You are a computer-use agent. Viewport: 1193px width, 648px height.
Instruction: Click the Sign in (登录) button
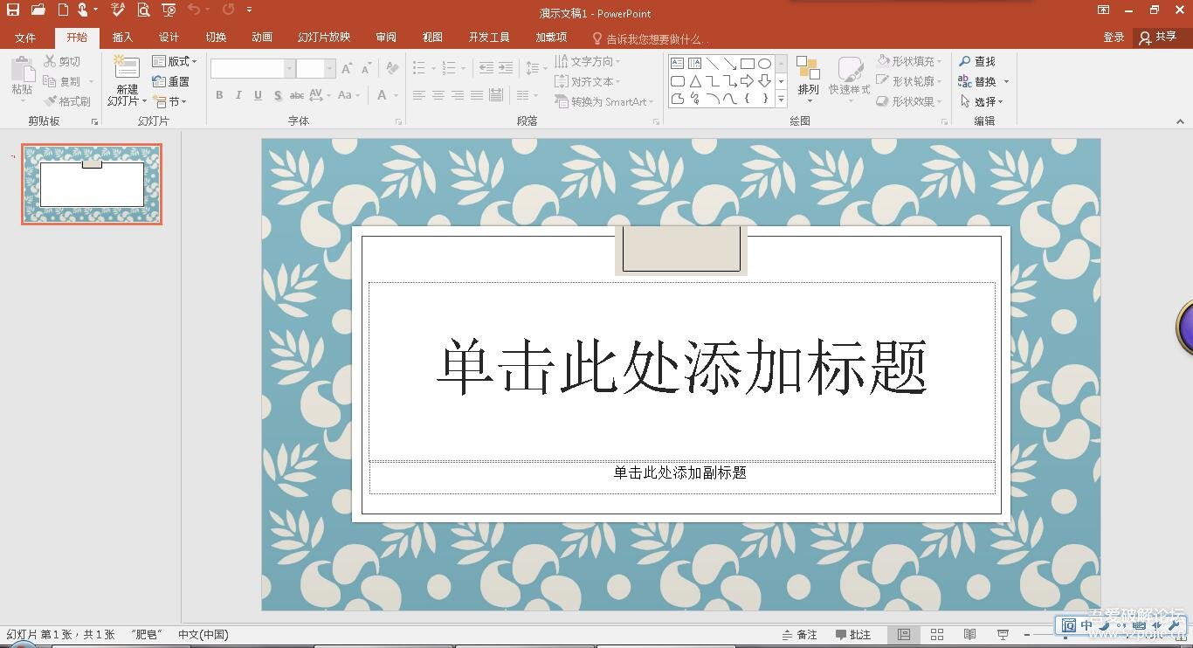(x=1114, y=38)
